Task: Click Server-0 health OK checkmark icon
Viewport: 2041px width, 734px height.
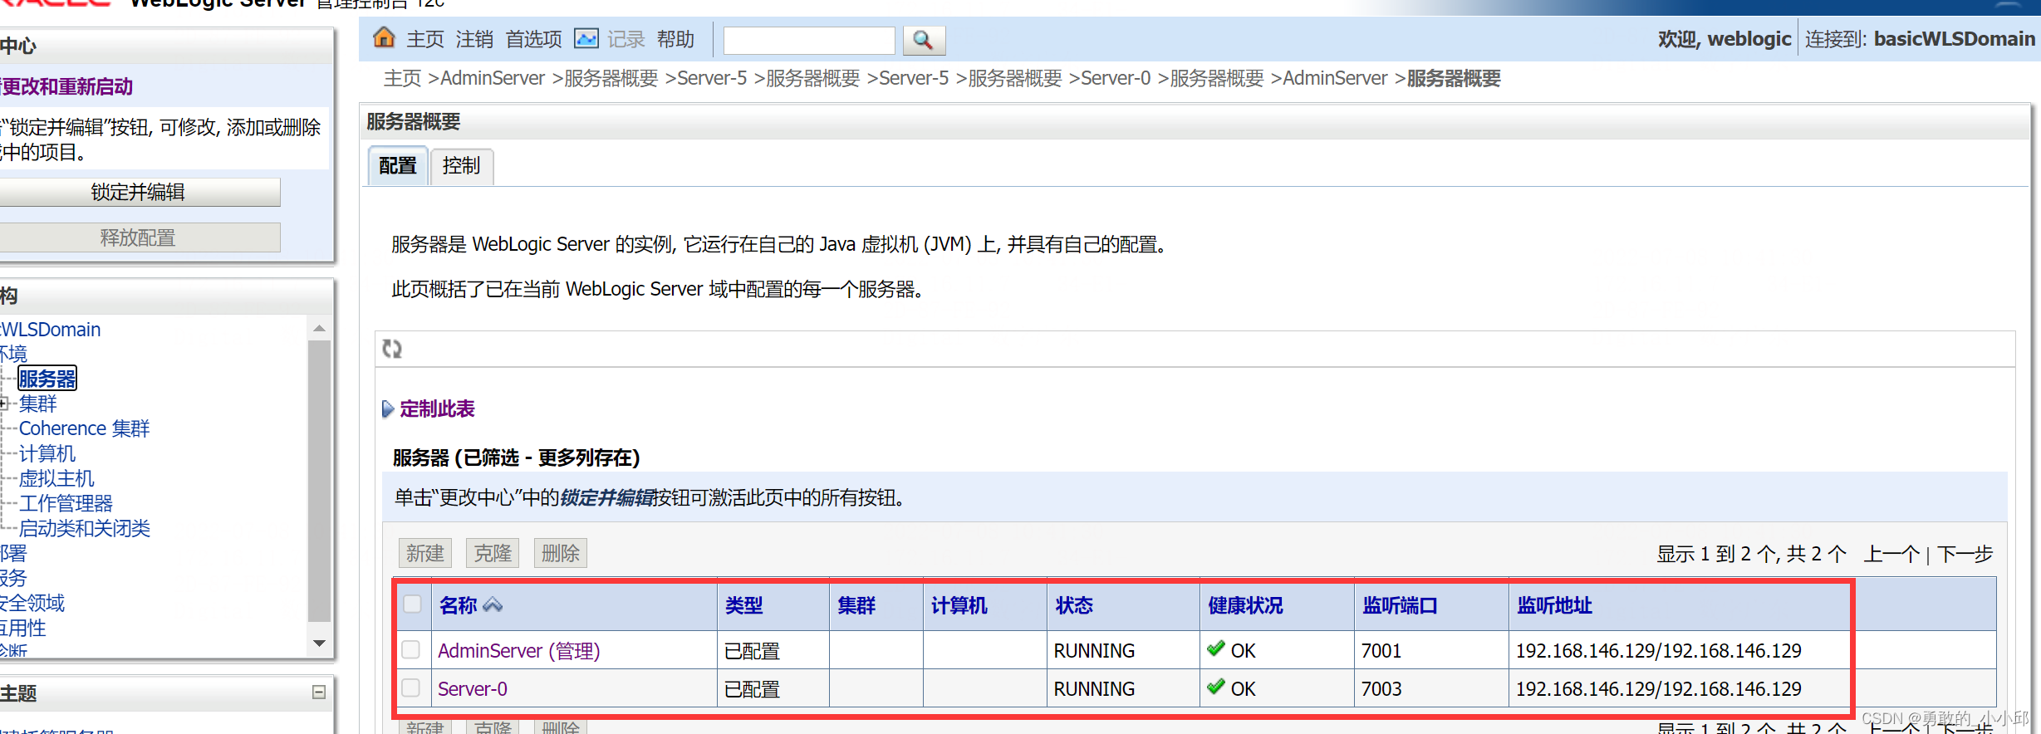Action: (x=1216, y=687)
